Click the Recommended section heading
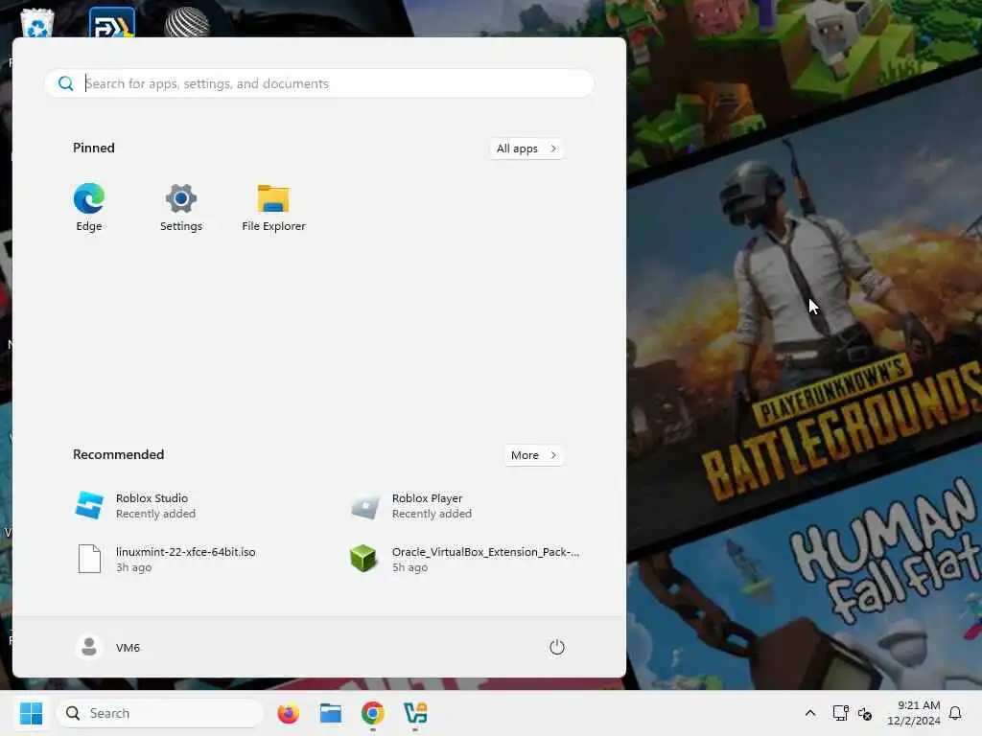982x736 pixels. click(x=118, y=454)
